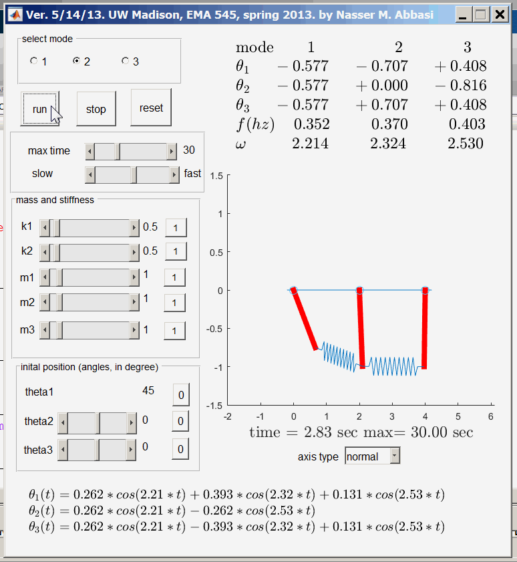
Task: Maximize the simulation window
Action: tap(482, 13)
